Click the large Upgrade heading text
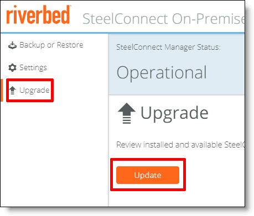 point(174,113)
